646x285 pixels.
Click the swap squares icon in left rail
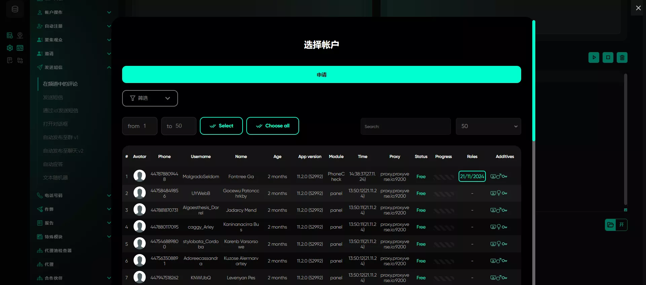pos(20,60)
